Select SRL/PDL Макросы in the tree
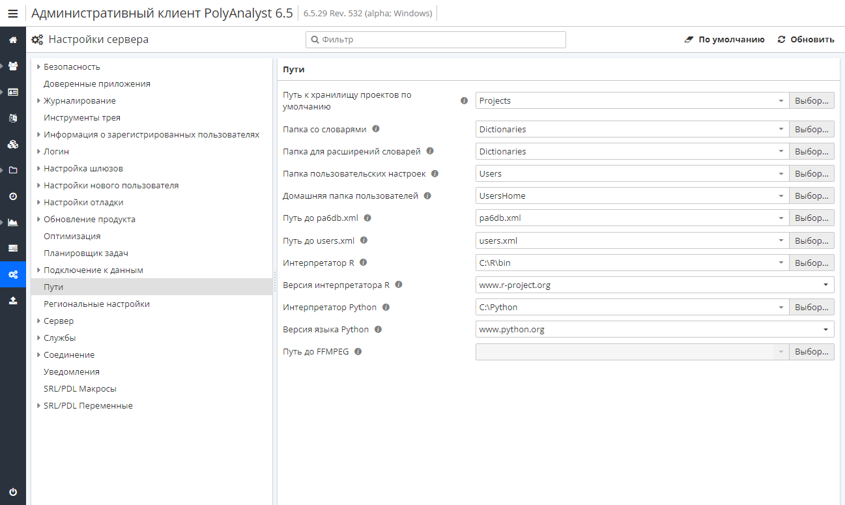 pos(80,388)
